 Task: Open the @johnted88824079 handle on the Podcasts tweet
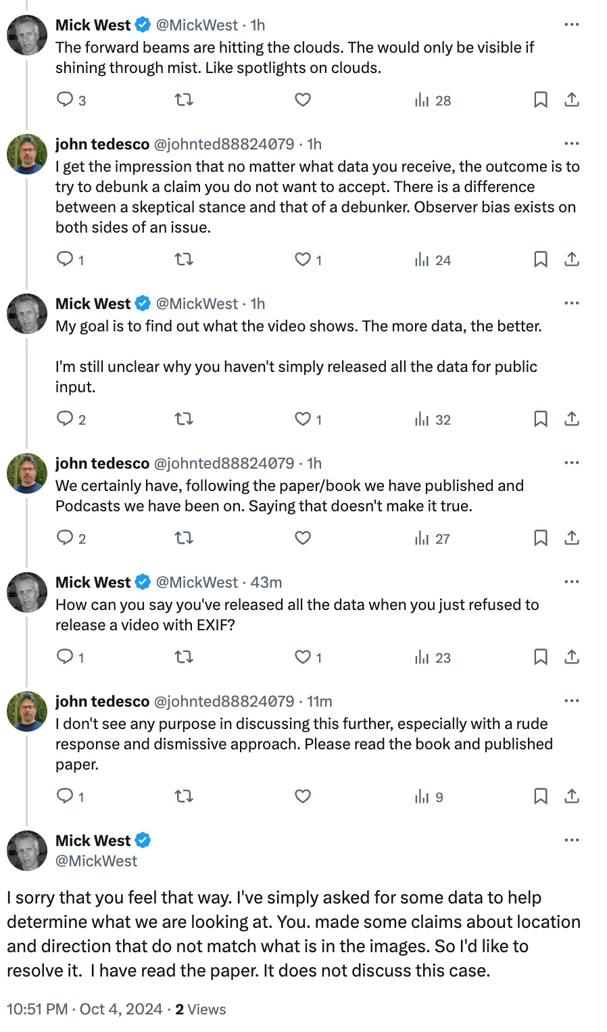(224, 463)
